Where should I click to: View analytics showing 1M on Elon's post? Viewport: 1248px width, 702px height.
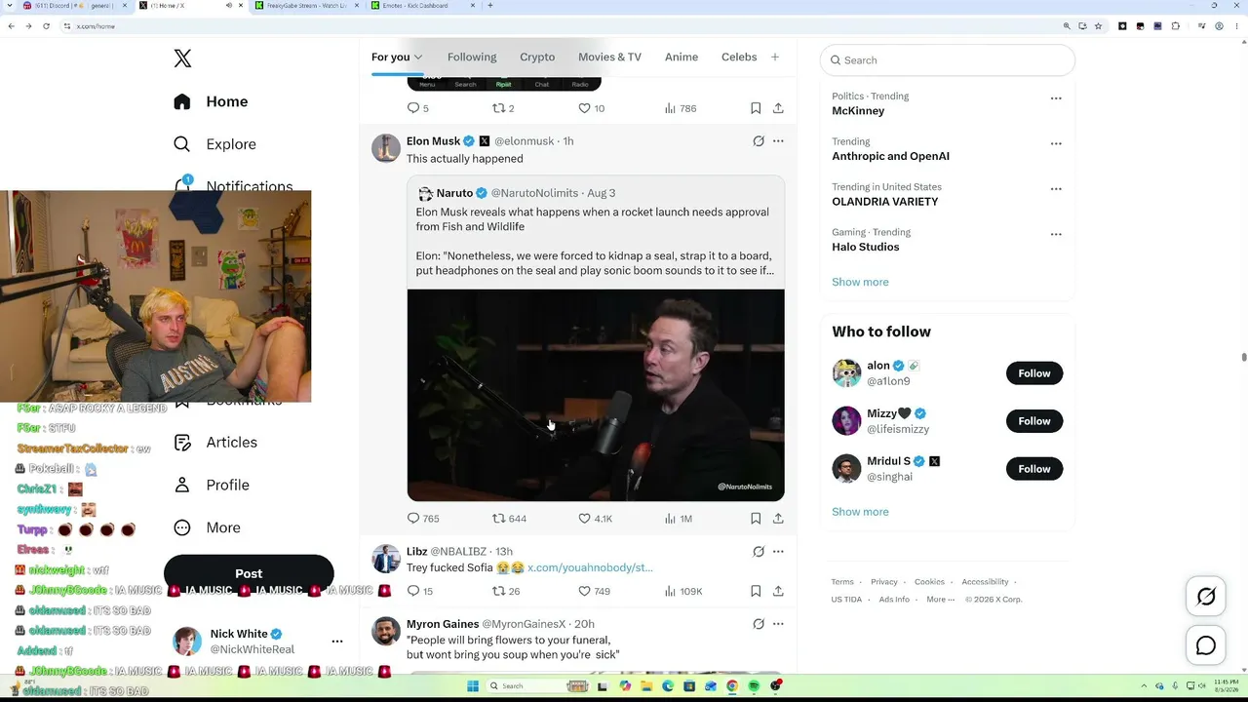[x=678, y=519]
